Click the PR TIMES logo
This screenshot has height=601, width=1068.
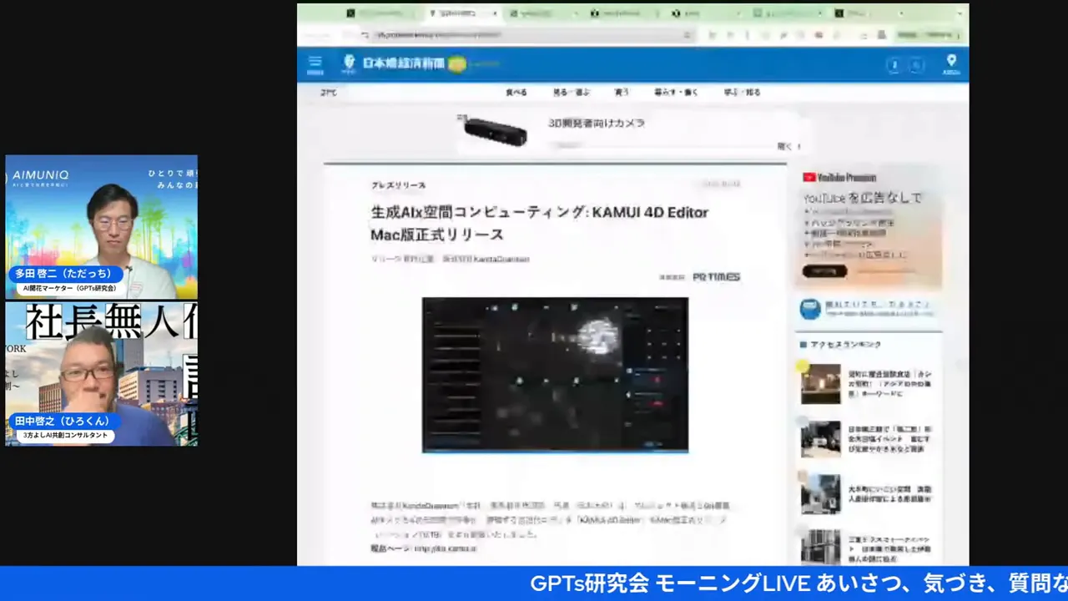point(716,277)
